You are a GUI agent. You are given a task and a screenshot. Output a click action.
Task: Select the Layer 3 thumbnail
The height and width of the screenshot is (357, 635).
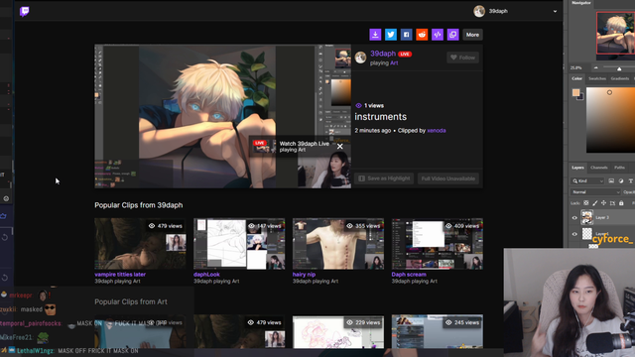coord(586,217)
